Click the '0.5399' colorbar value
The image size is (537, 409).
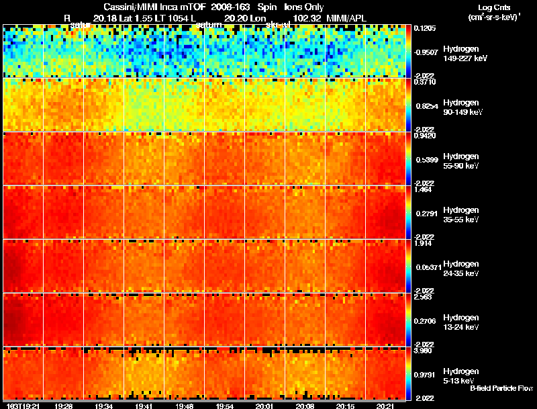coord(427,160)
